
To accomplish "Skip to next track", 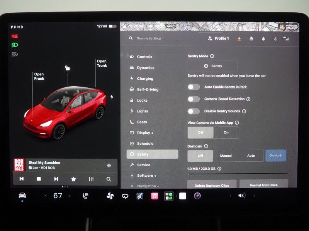I will pos(56,179).
